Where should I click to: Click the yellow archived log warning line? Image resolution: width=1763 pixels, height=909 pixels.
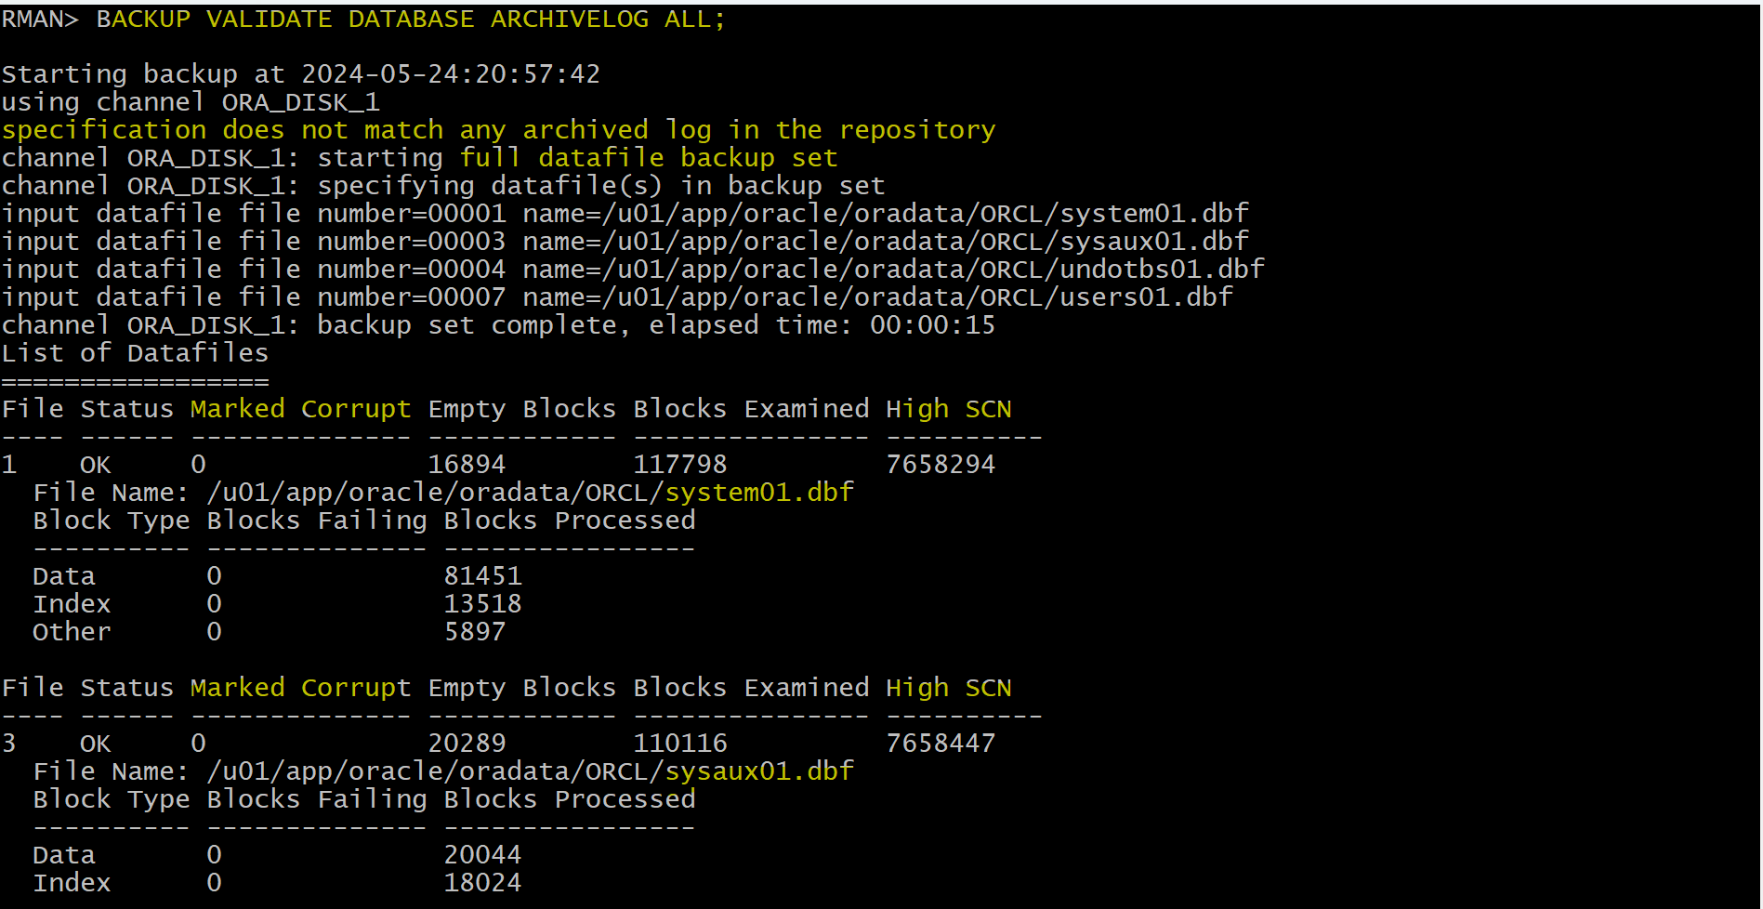498,130
